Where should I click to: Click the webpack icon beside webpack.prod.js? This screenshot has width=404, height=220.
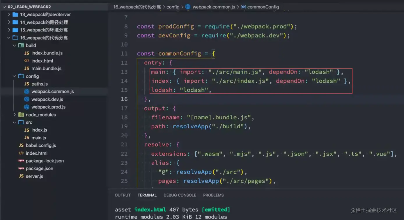point(27,107)
